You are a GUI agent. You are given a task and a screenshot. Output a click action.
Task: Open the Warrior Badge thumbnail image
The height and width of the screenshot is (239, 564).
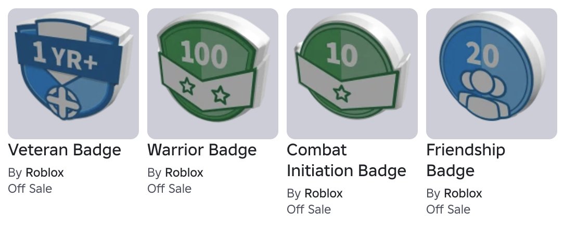point(213,74)
